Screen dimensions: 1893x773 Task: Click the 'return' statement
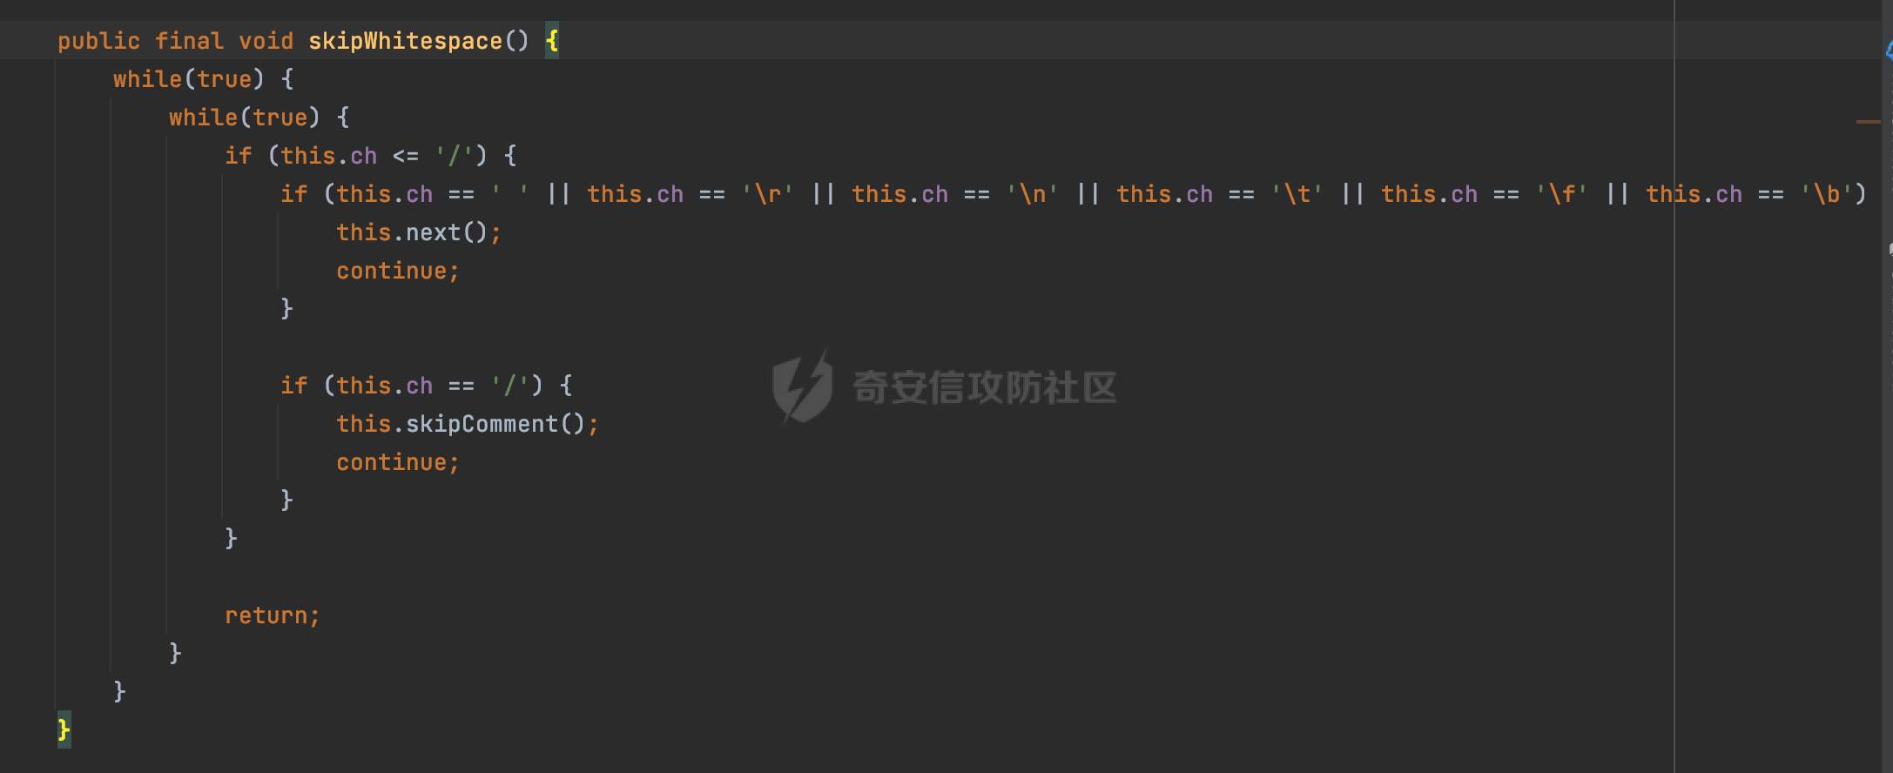(x=272, y=615)
